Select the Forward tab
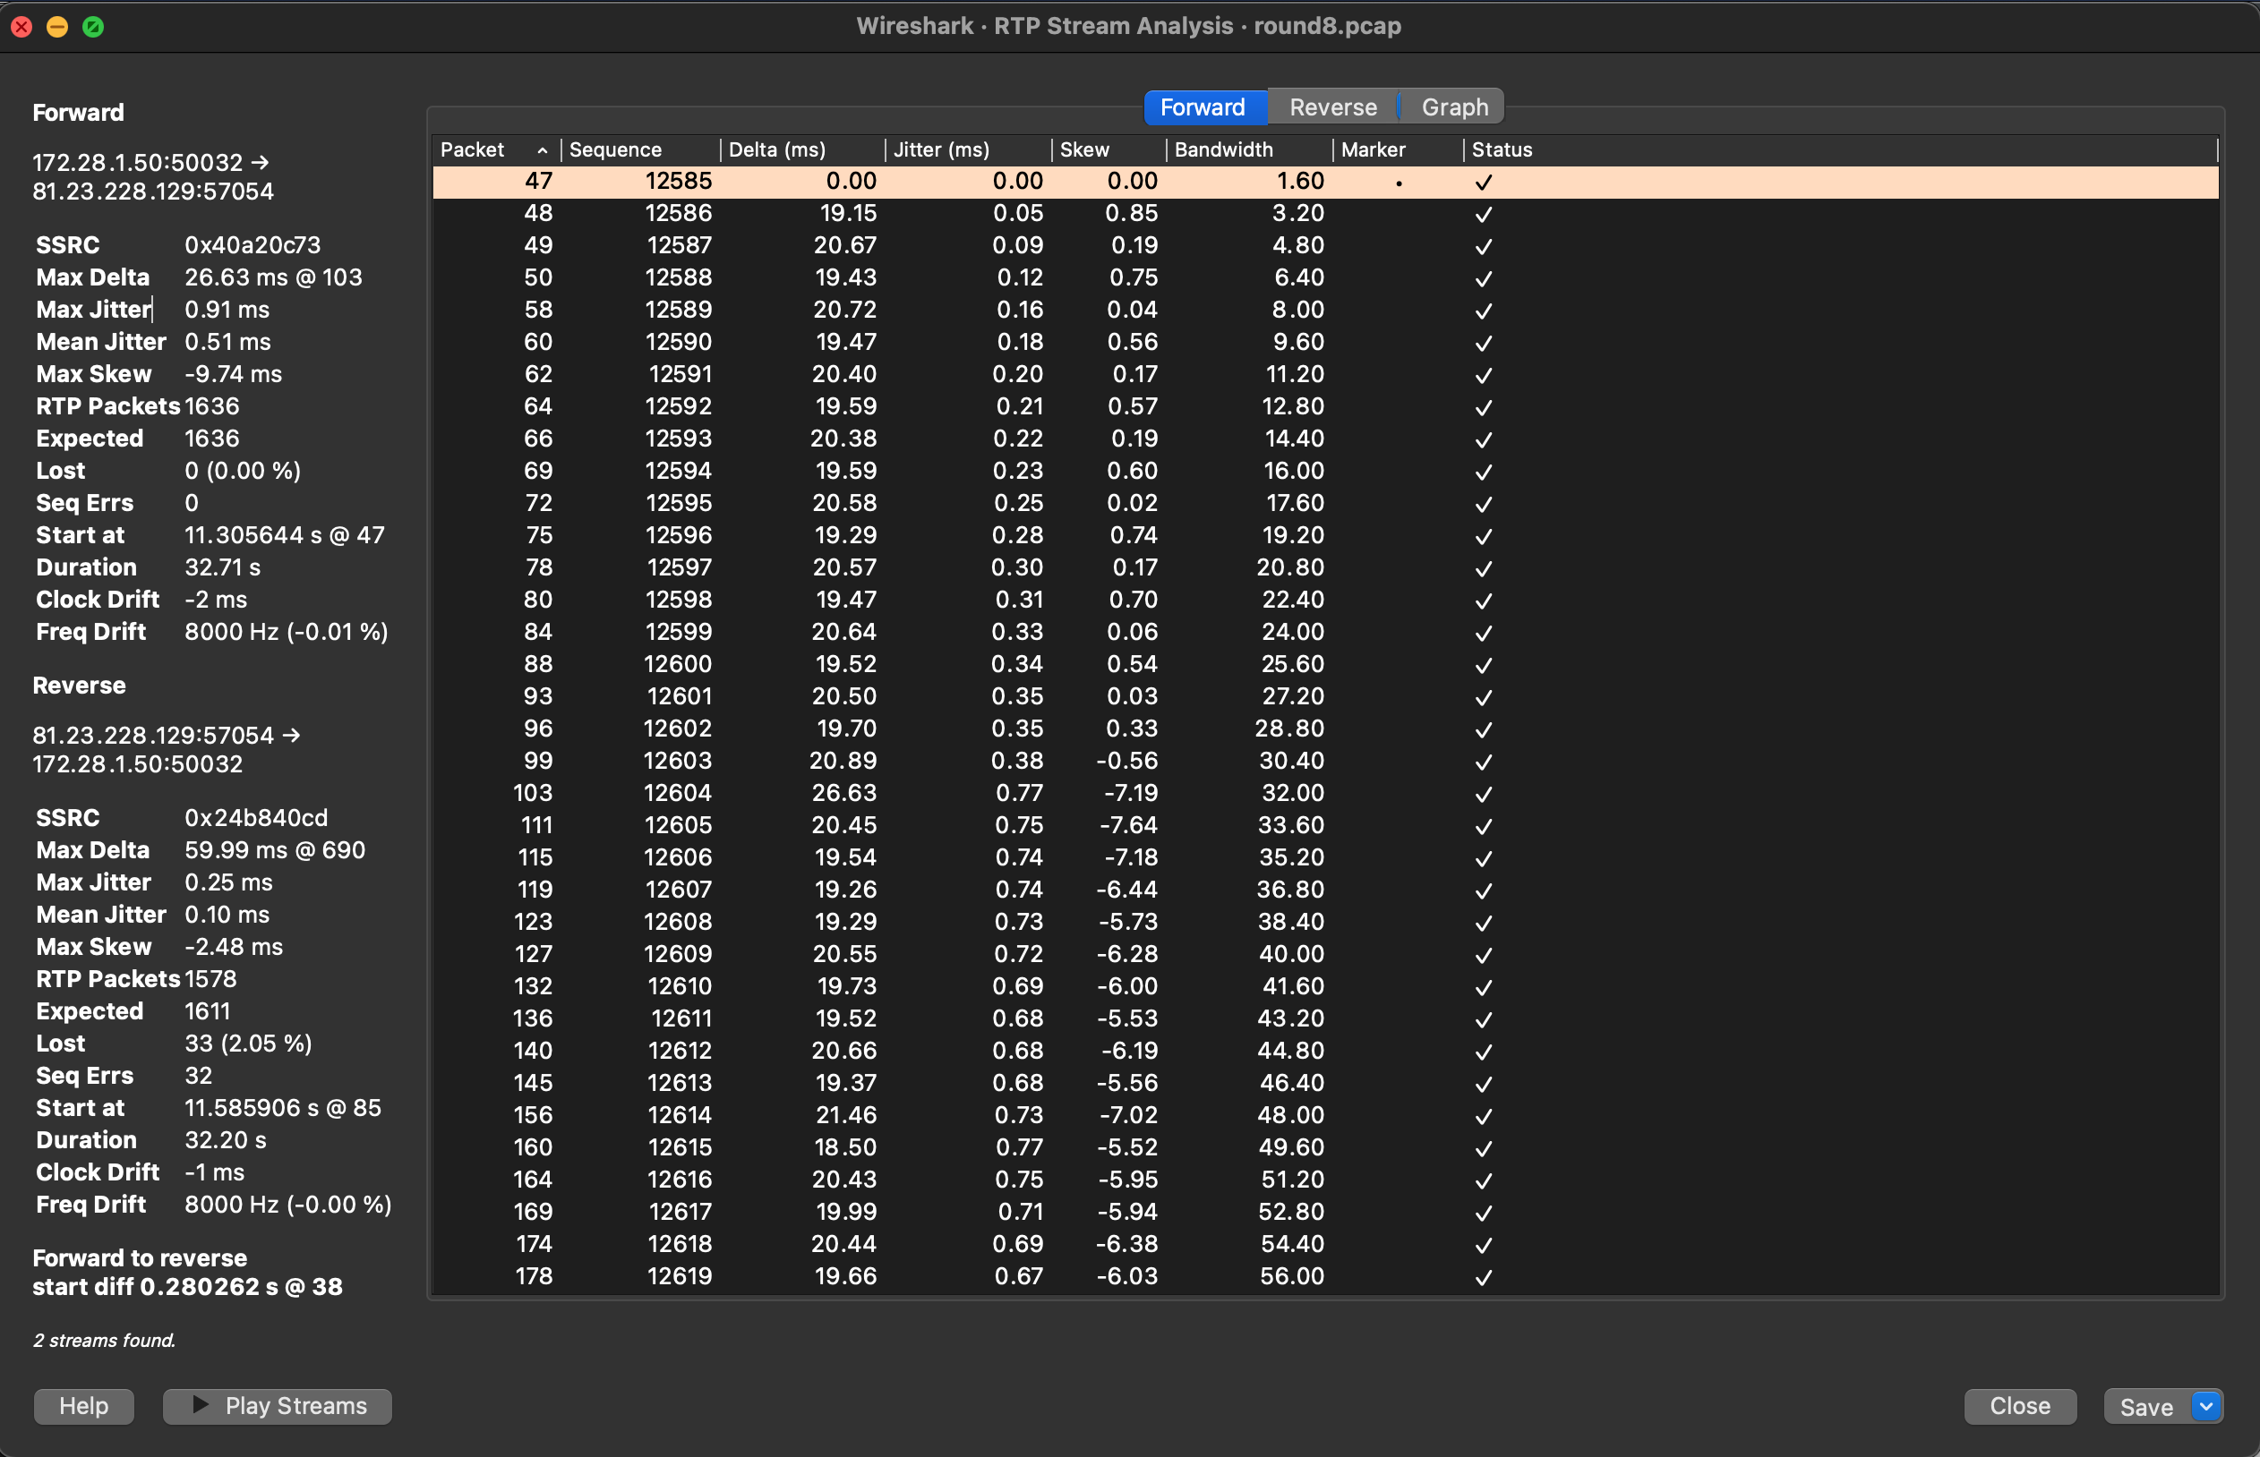Screen dimensions: 2260x1457 pyautogui.click(x=1203, y=108)
